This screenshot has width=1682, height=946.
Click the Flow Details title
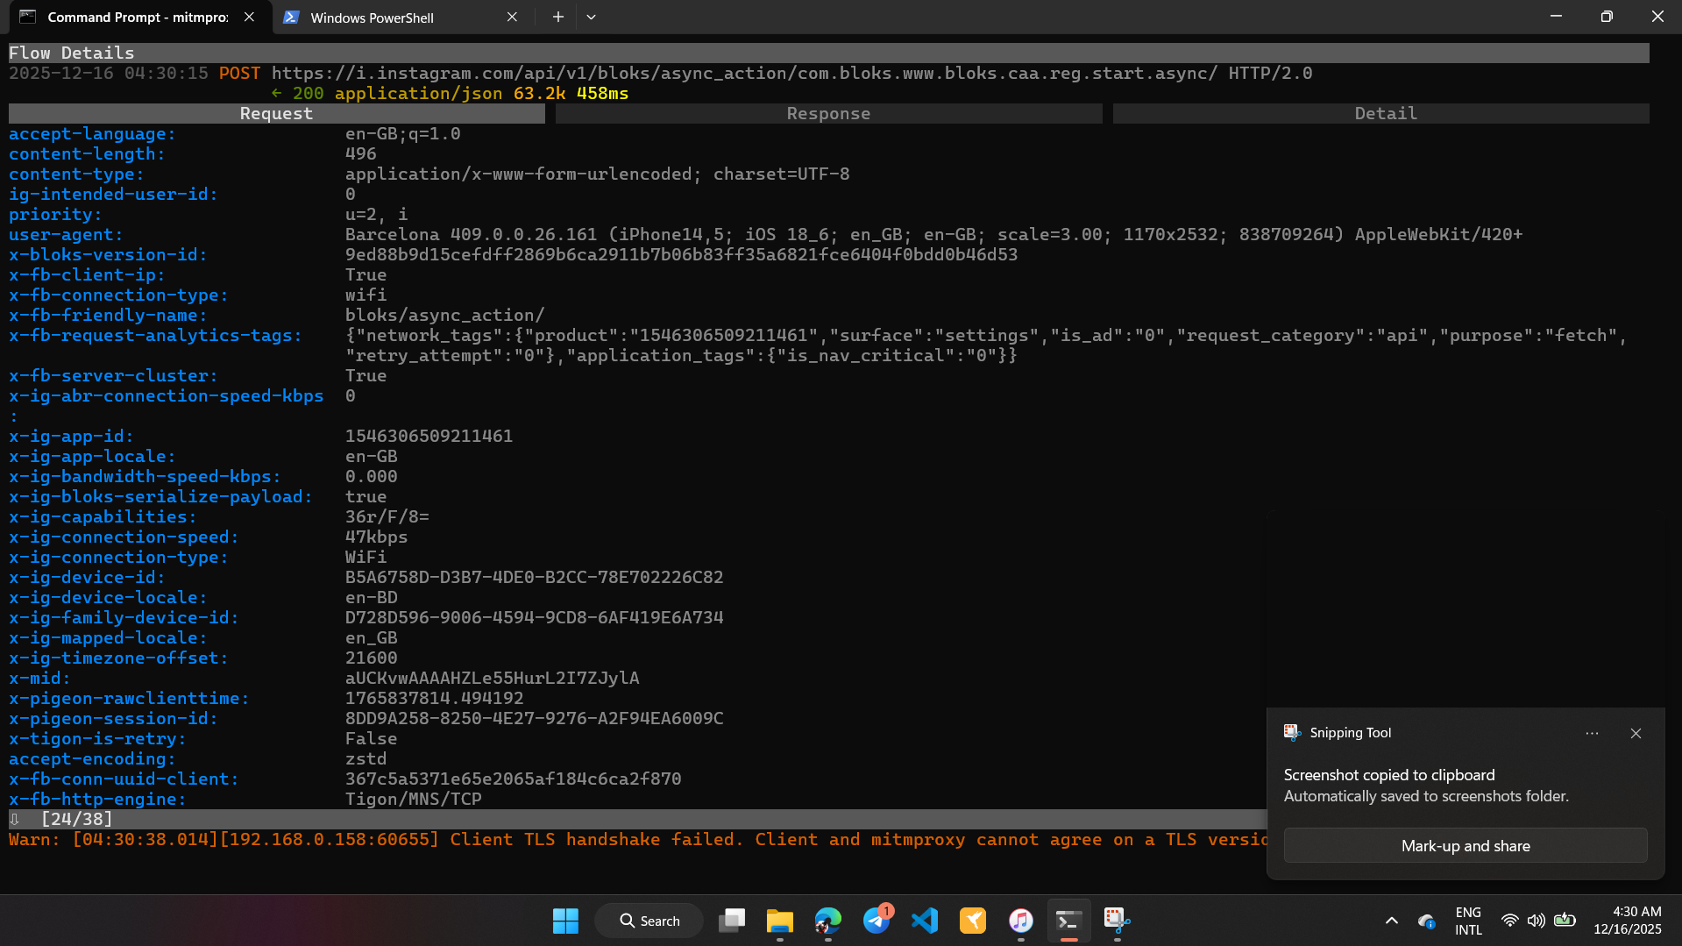(x=72, y=53)
